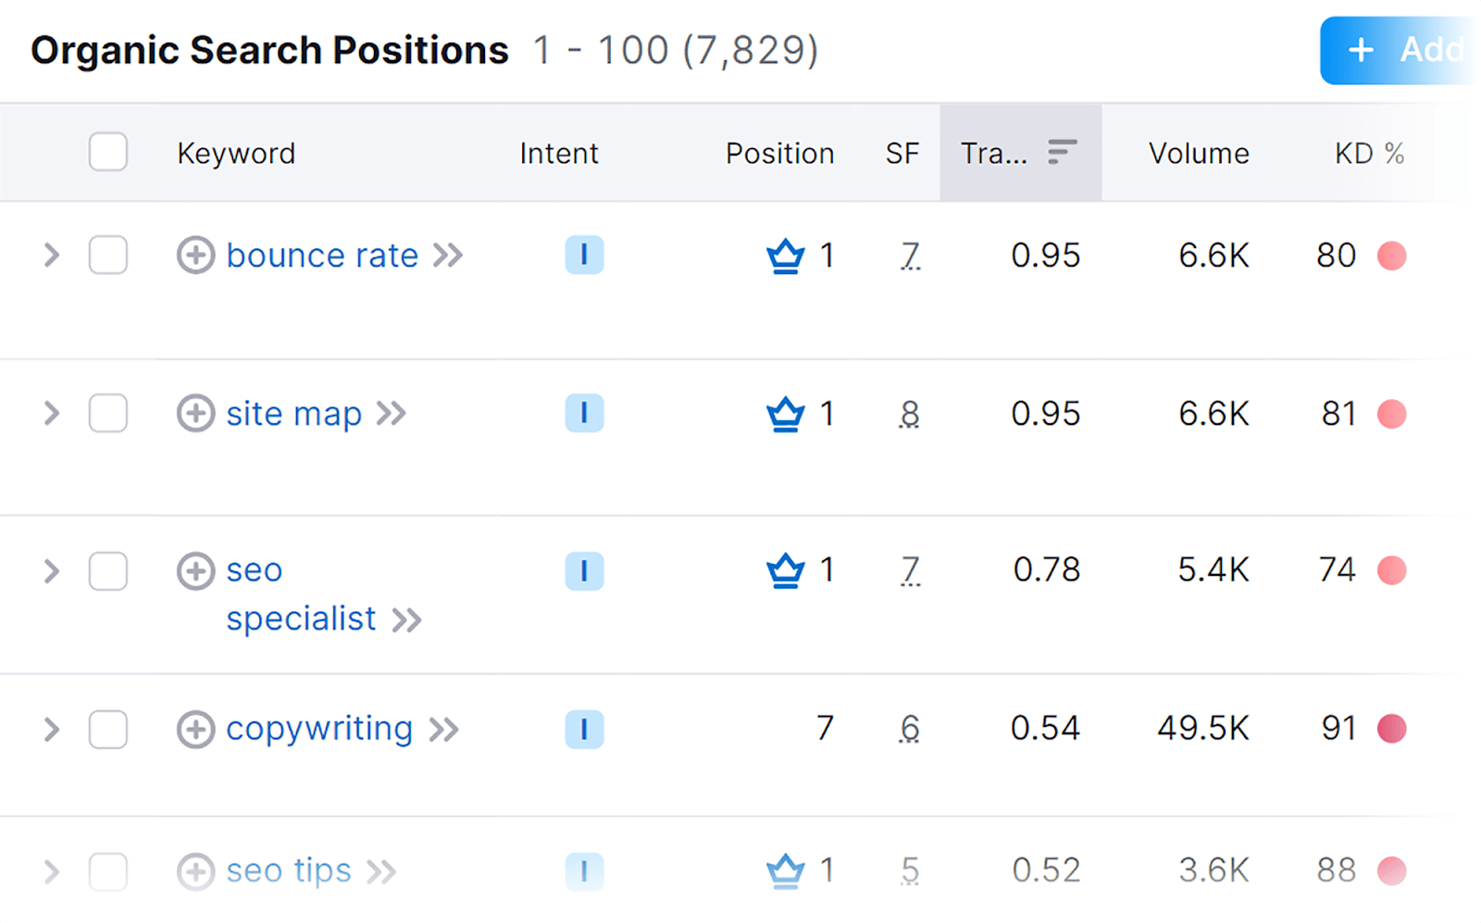This screenshot has width=1481, height=923.
Task: Click the plus icon beside bounce rate
Action: (195, 256)
